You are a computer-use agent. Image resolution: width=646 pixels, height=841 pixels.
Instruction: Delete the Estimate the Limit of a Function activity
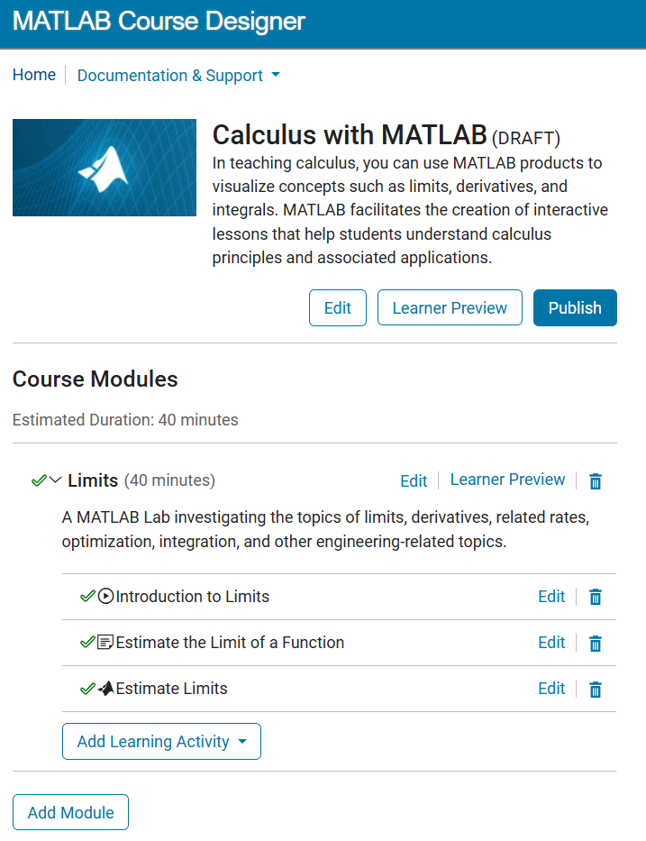(x=595, y=644)
